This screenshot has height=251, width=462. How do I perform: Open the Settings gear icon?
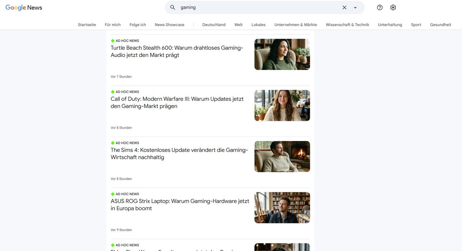point(393,7)
